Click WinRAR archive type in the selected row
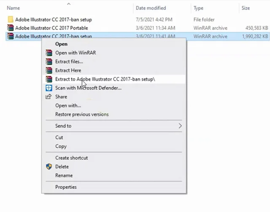 point(211,36)
